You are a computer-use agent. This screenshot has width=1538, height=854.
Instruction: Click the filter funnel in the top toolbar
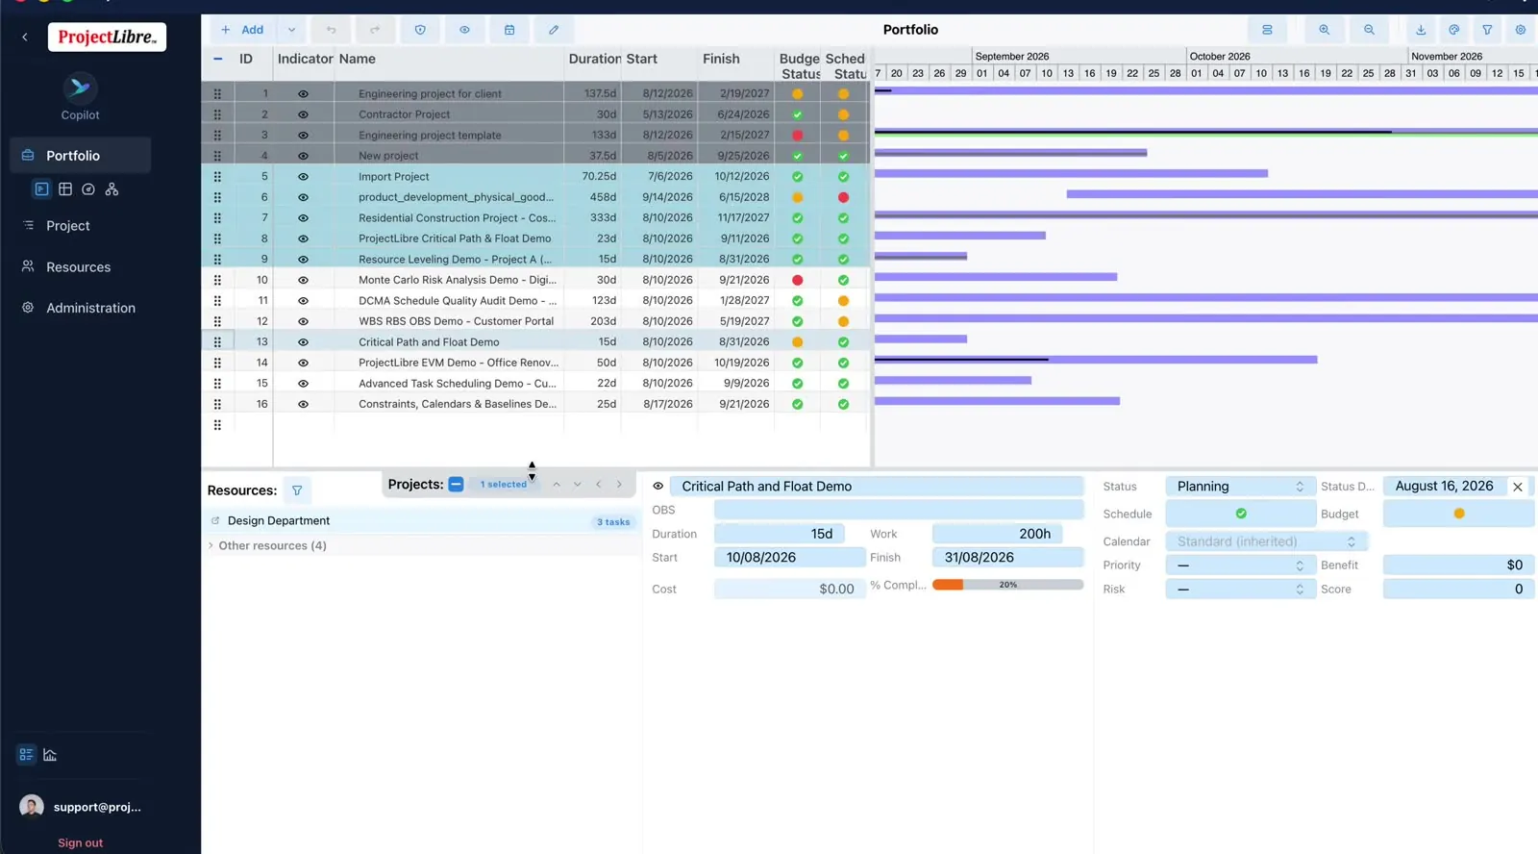click(x=1487, y=30)
